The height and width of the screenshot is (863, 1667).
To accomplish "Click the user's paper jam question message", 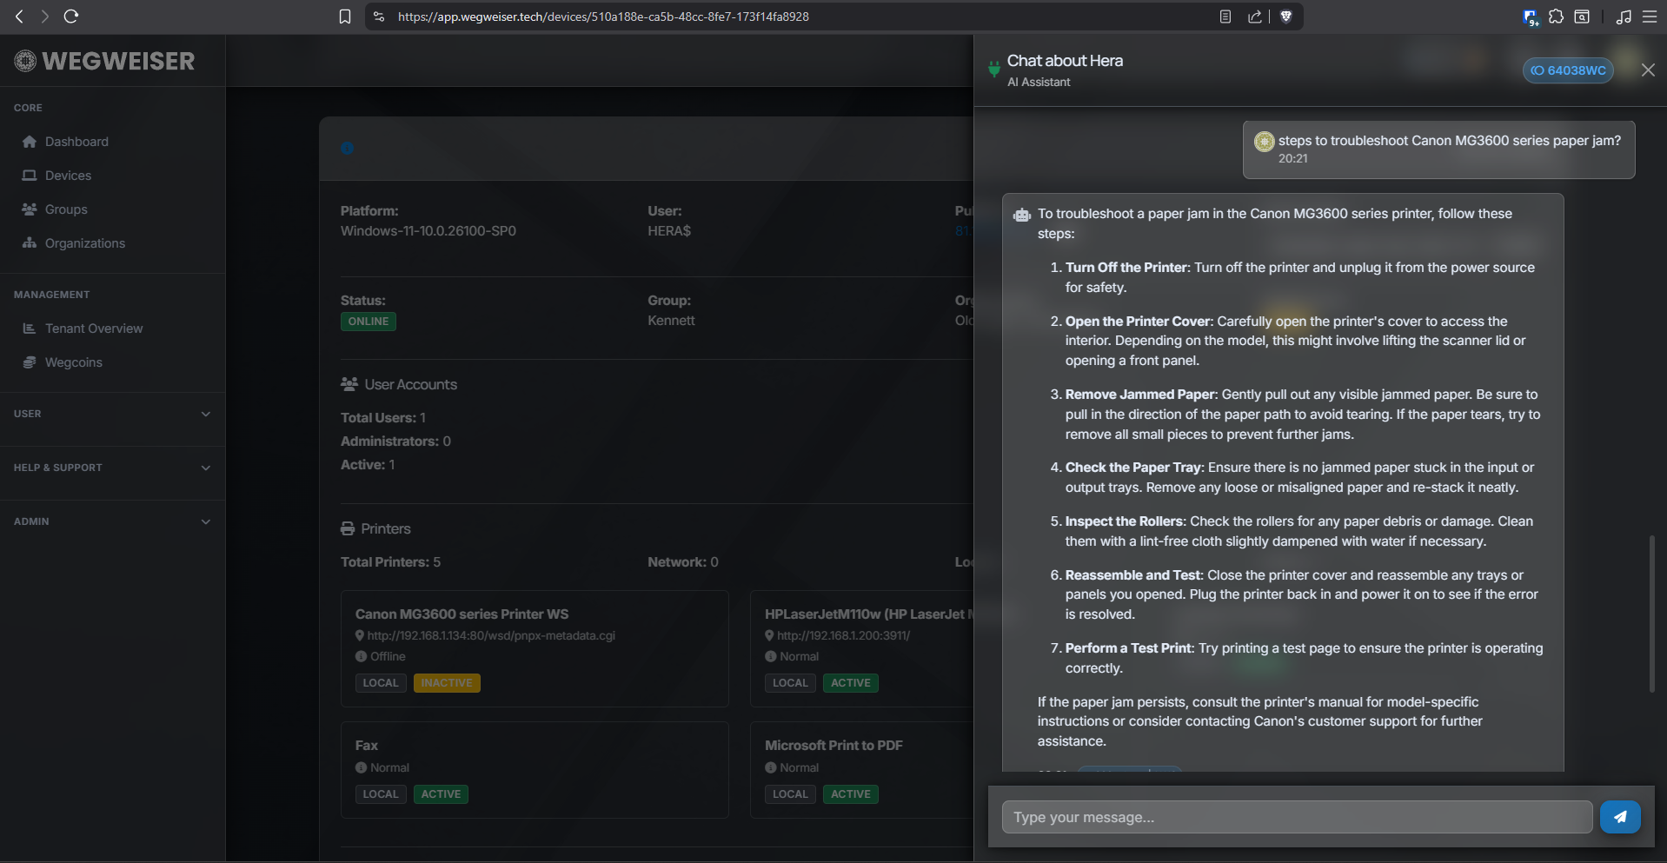I will point(1438,149).
